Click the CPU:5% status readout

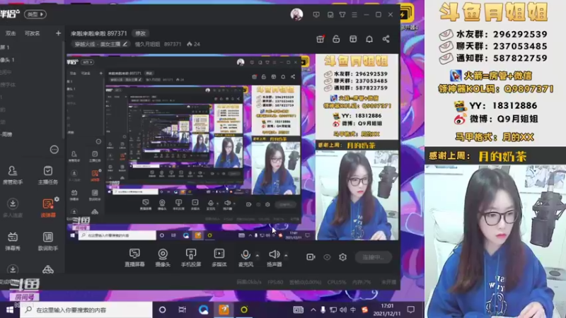(337, 282)
